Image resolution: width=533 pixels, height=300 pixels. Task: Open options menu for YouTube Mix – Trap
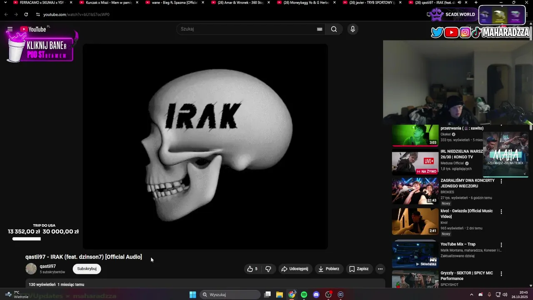(501, 245)
